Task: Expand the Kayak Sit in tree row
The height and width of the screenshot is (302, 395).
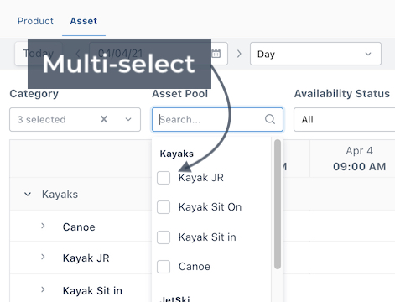Action: click(43, 289)
